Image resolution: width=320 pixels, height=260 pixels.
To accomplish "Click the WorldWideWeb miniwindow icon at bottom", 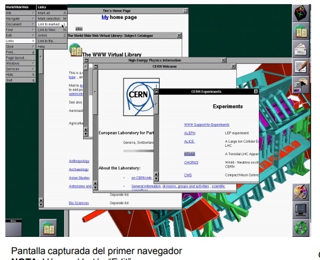I will (x=48, y=227).
